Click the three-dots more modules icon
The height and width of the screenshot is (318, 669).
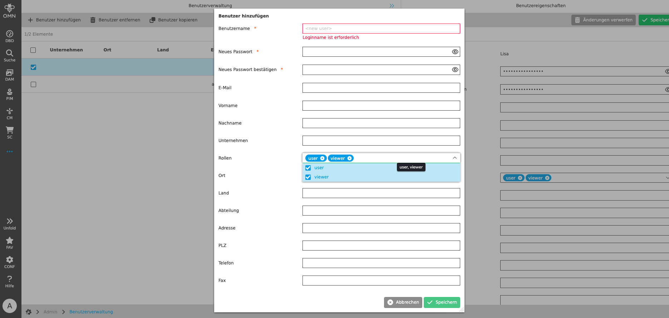(x=10, y=152)
